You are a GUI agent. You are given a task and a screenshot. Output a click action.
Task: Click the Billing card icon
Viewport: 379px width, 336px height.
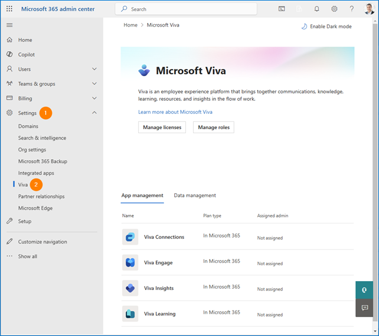click(9, 98)
